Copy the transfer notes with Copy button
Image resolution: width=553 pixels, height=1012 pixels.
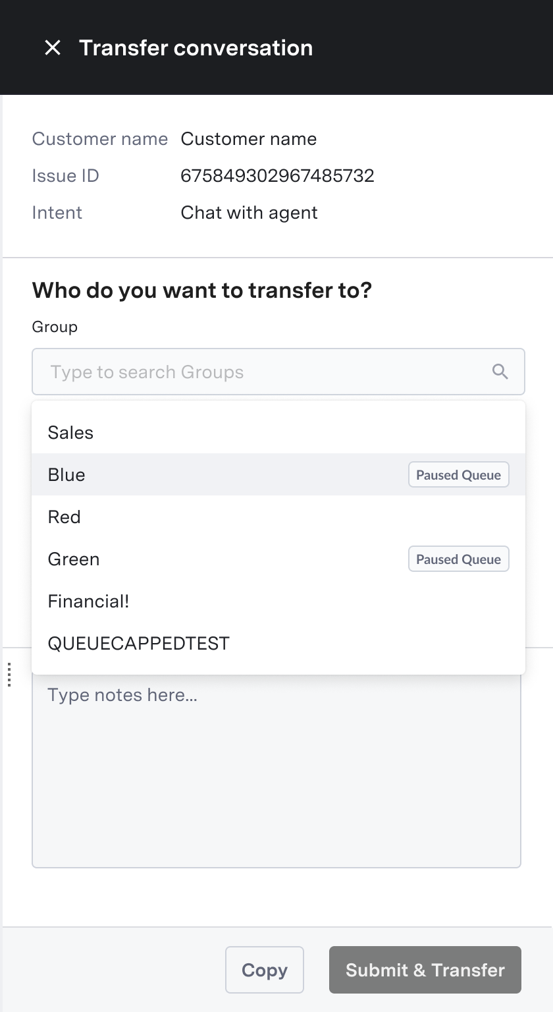tap(265, 970)
